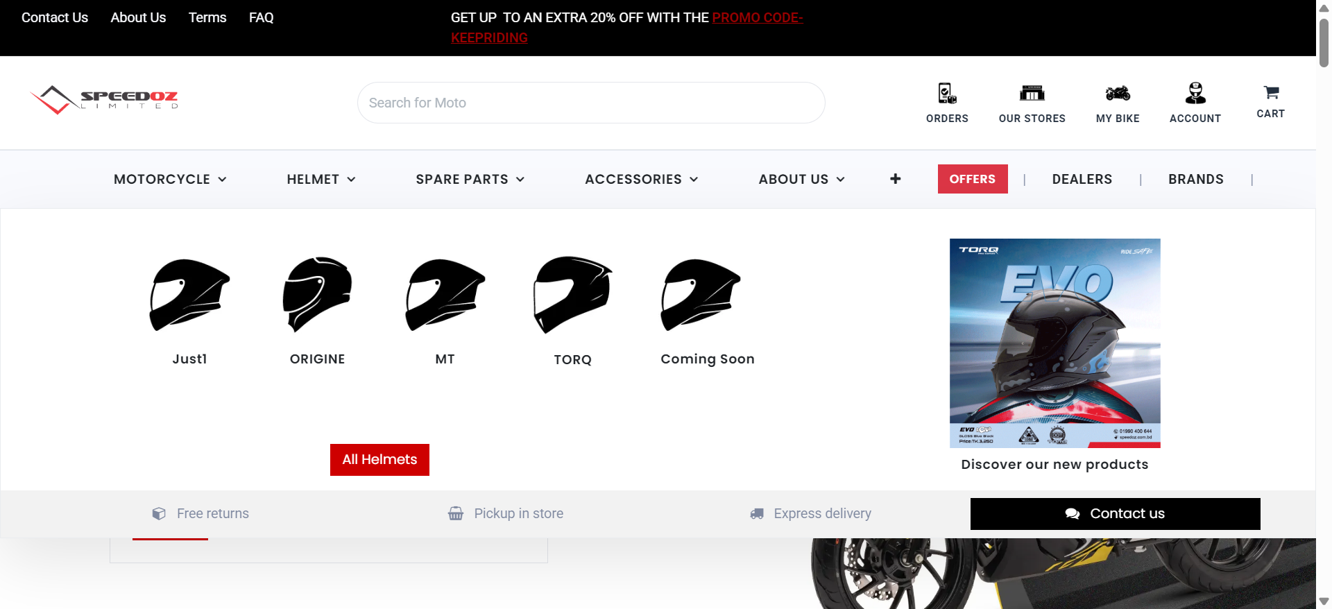The image size is (1332, 609).
Task: Click the Account user icon
Action: tap(1195, 93)
